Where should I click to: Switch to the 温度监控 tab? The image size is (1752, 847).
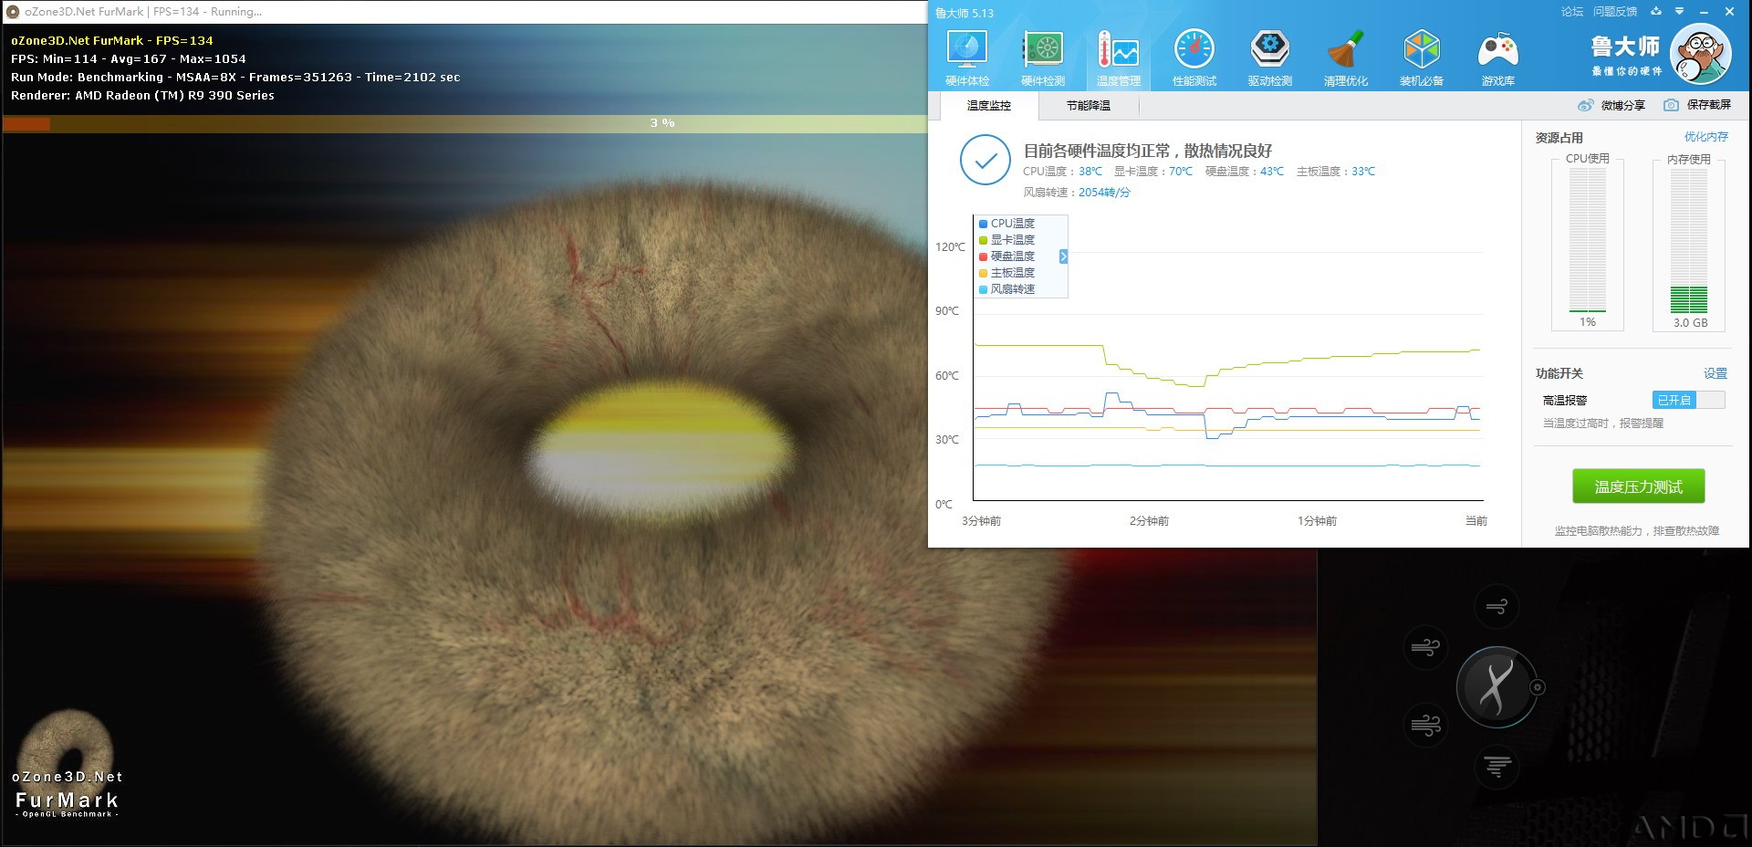(989, 106)
